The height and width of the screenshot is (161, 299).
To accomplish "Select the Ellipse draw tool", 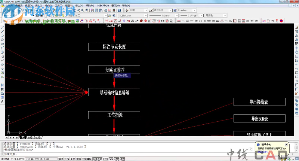I will (x=2, y=64).
